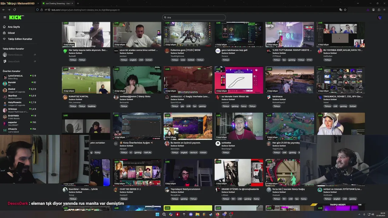This screenshot has width=388, height=218.
Task: Open the tab list dropdown arrow
Action: point(358,3)
